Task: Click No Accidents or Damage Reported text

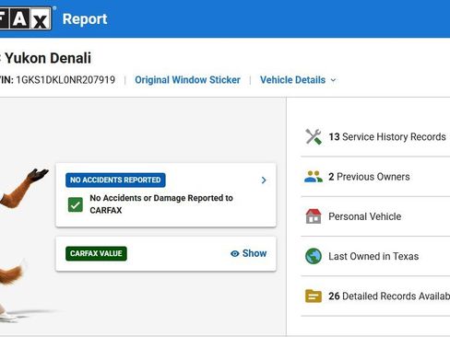Action: tap(161, 204)
